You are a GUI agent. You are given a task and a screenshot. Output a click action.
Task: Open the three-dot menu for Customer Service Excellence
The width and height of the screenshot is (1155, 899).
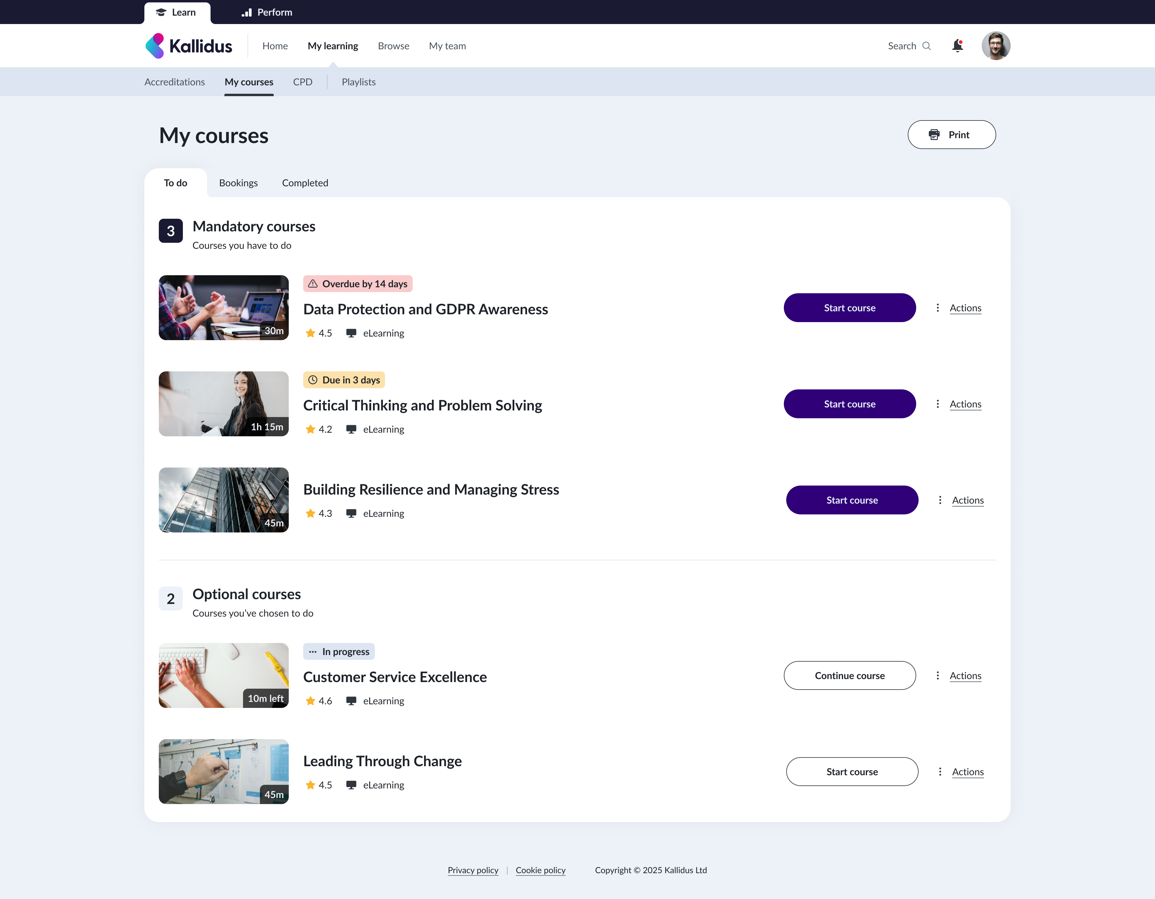938,675
